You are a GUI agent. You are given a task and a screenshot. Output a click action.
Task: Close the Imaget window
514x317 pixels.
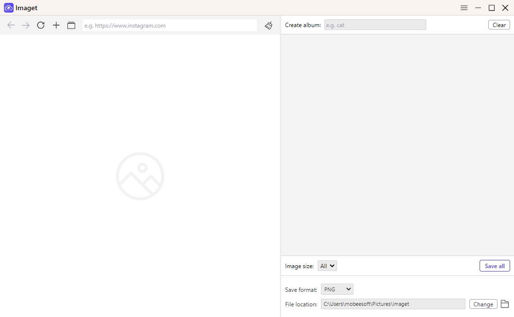pyautogui.click(x=505, y=8)
